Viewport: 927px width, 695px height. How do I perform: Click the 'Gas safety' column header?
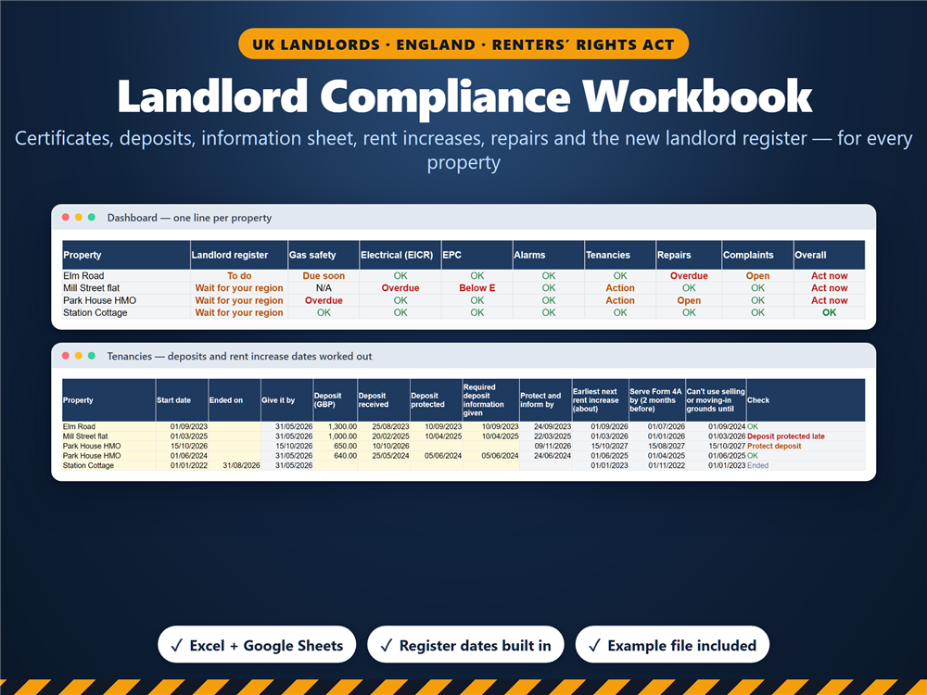(x=324, y=256)
